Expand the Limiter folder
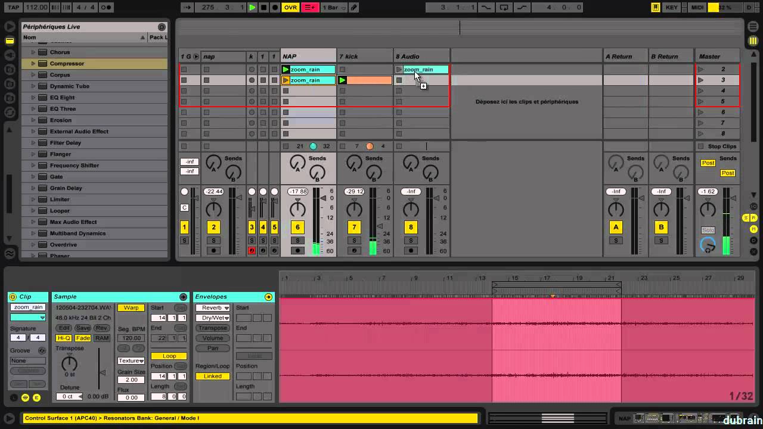The image size is (763, 429). tap(33, 199)
